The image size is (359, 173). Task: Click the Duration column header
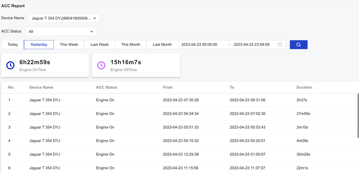tap(304, 87)
